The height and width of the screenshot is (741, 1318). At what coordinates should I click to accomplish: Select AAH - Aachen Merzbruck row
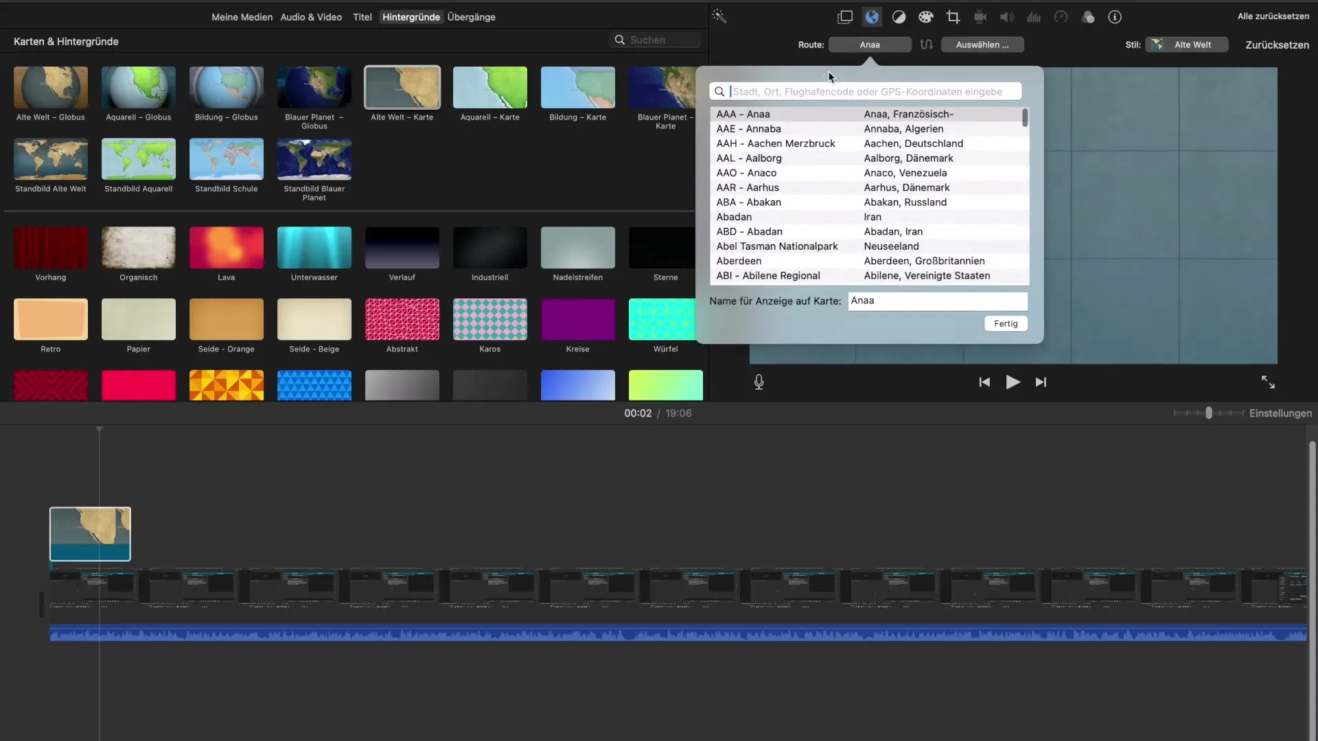[869, 143]
